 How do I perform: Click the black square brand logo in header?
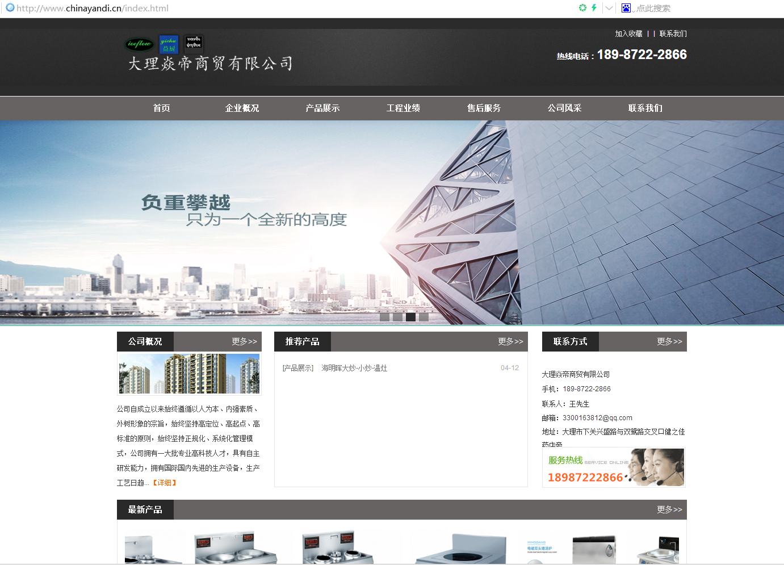click(x=194, y=44)
